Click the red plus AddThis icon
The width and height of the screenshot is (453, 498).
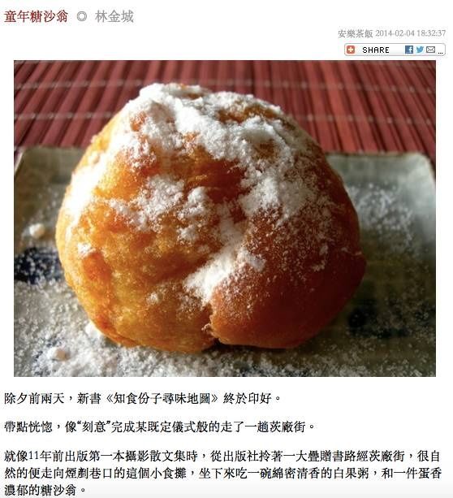(351, 50)
